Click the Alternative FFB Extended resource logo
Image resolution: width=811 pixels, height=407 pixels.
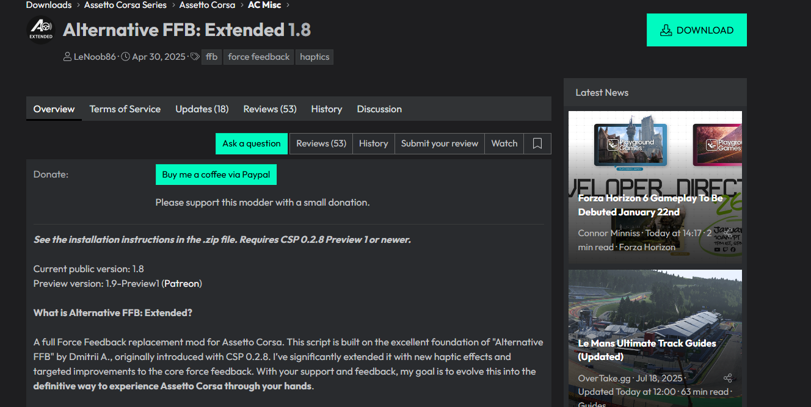click(x=41, y=30)
